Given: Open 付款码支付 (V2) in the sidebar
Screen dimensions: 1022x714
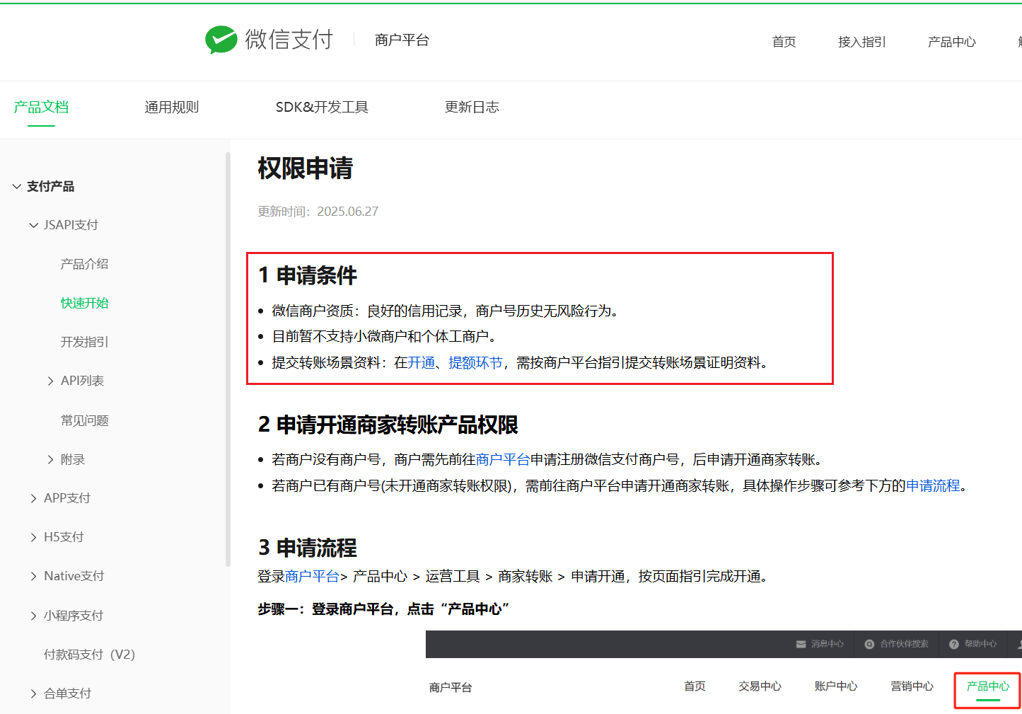Looking at the screenshot, I should 89,655.
